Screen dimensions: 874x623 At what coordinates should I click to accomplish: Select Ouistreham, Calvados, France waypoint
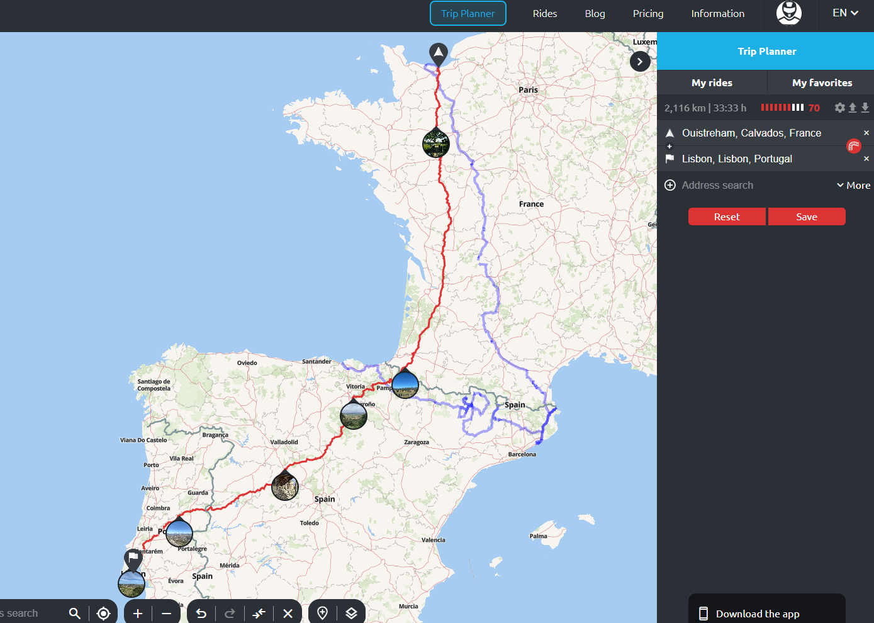[751, 133]
